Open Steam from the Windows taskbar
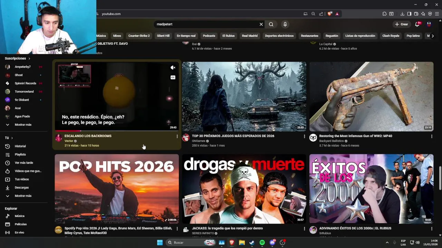Image resolution: width=442 pixels, height=248 pixels. [x=252, y=242]
